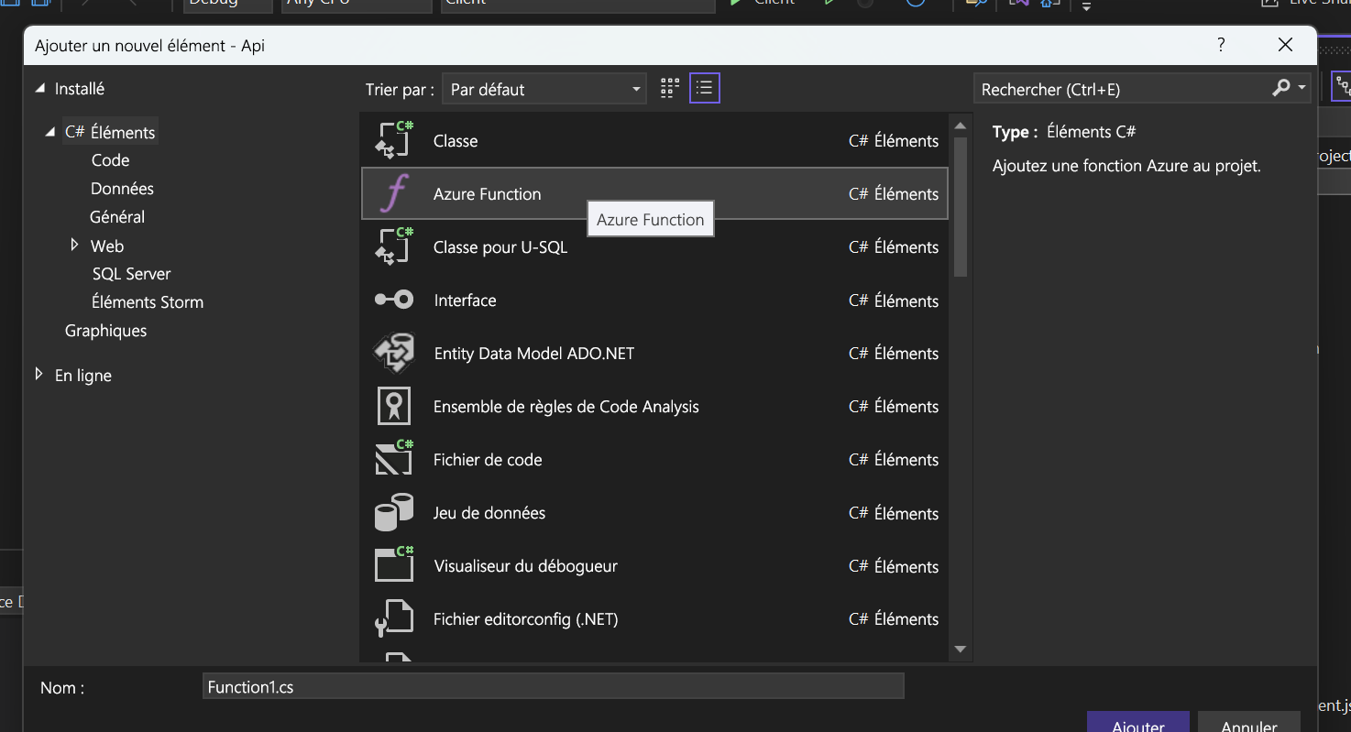Click the Fichier editorconfig wrench icon
The height and width of the screenshot is (732, 1351).
pos(395,618)
